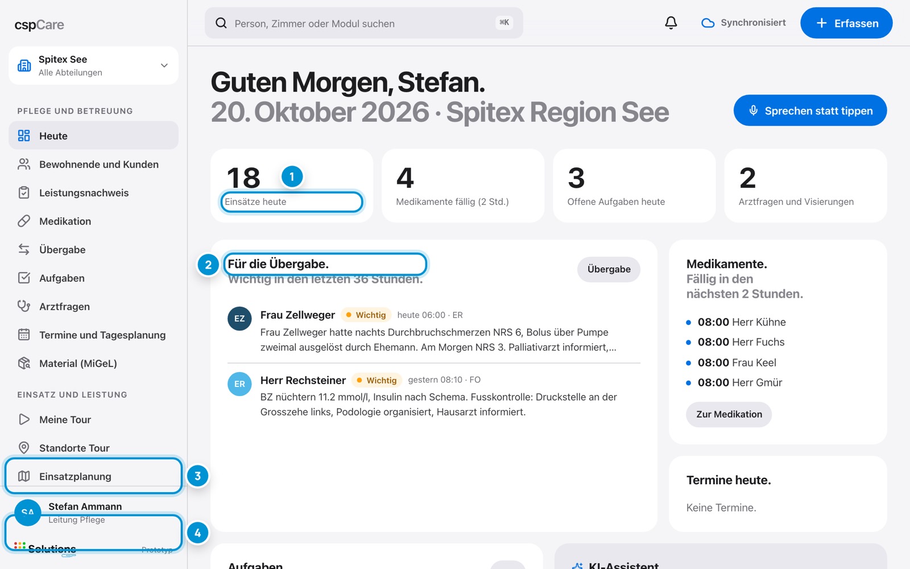Click the Aufgaben checkbox icon
The width and height of the screenshot is (910, 569).
pyautogui.click(x=24, y=278)
